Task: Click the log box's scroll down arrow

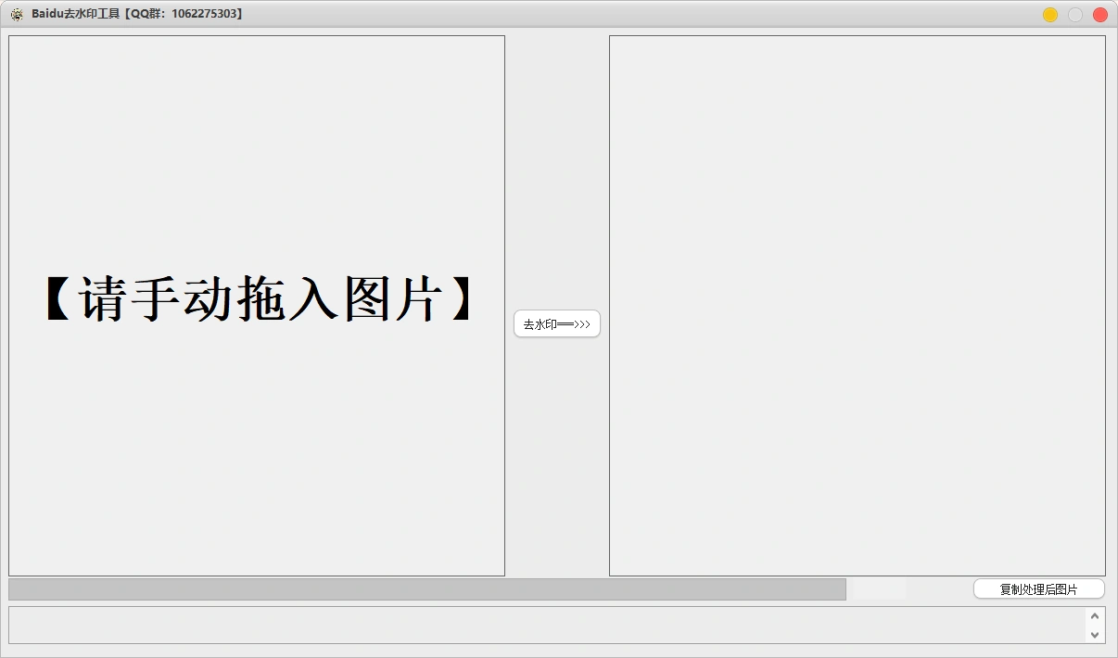Action: point(1095,635)
